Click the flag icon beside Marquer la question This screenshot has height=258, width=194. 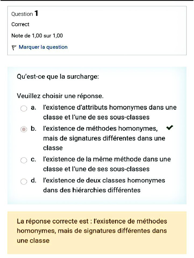click(14, 47)
